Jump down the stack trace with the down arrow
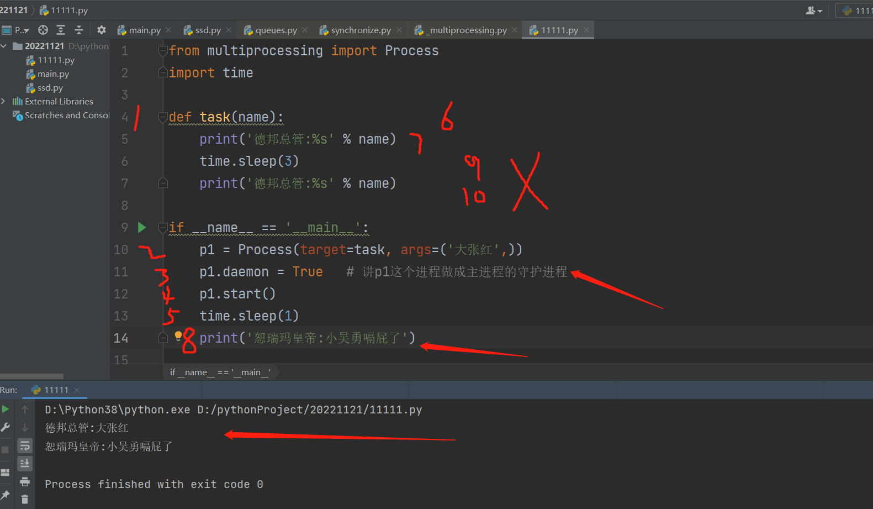The width and height of the screenshot is (873, 509). (x=25, y=428)
